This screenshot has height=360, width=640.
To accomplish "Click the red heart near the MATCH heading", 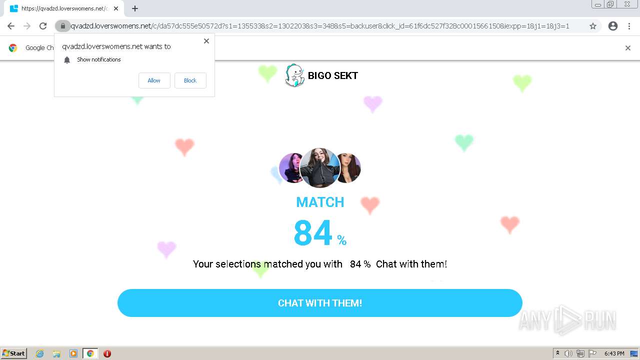I will tap(370, 205).
